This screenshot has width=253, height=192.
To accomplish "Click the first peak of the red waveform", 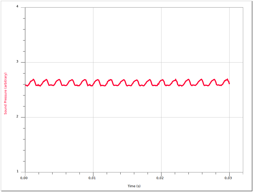I will pos(33,79).
